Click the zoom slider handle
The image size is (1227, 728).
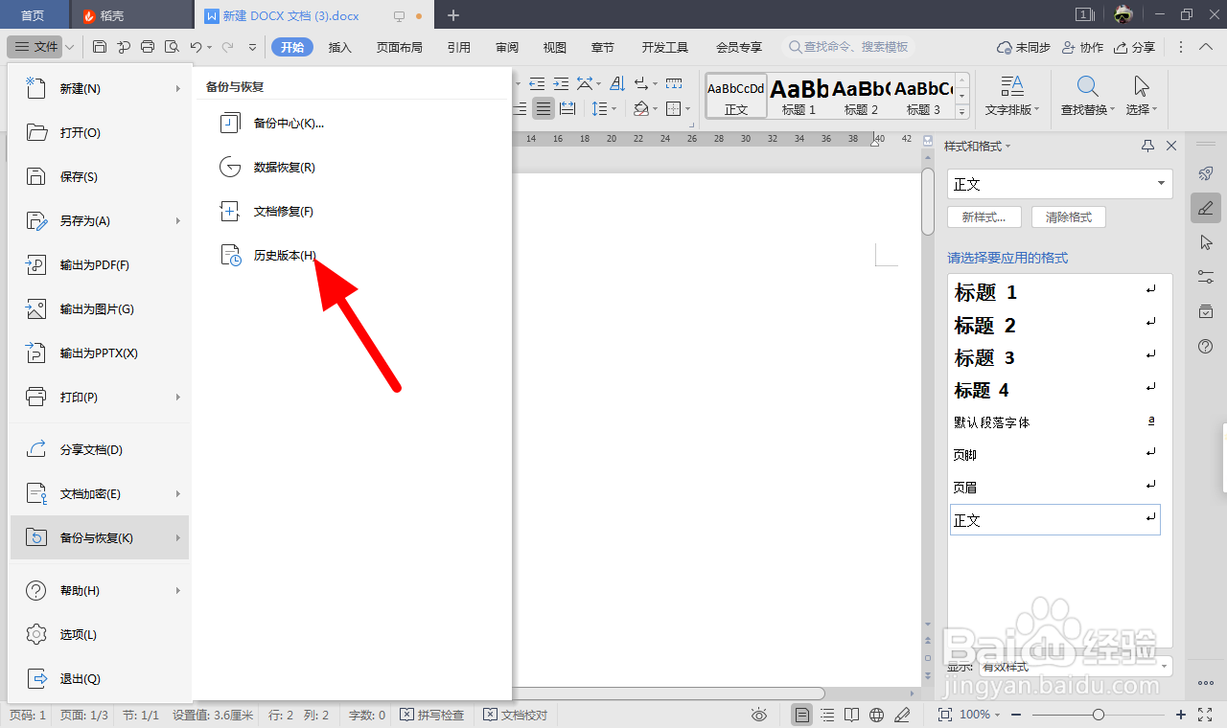pos(1099,715)
